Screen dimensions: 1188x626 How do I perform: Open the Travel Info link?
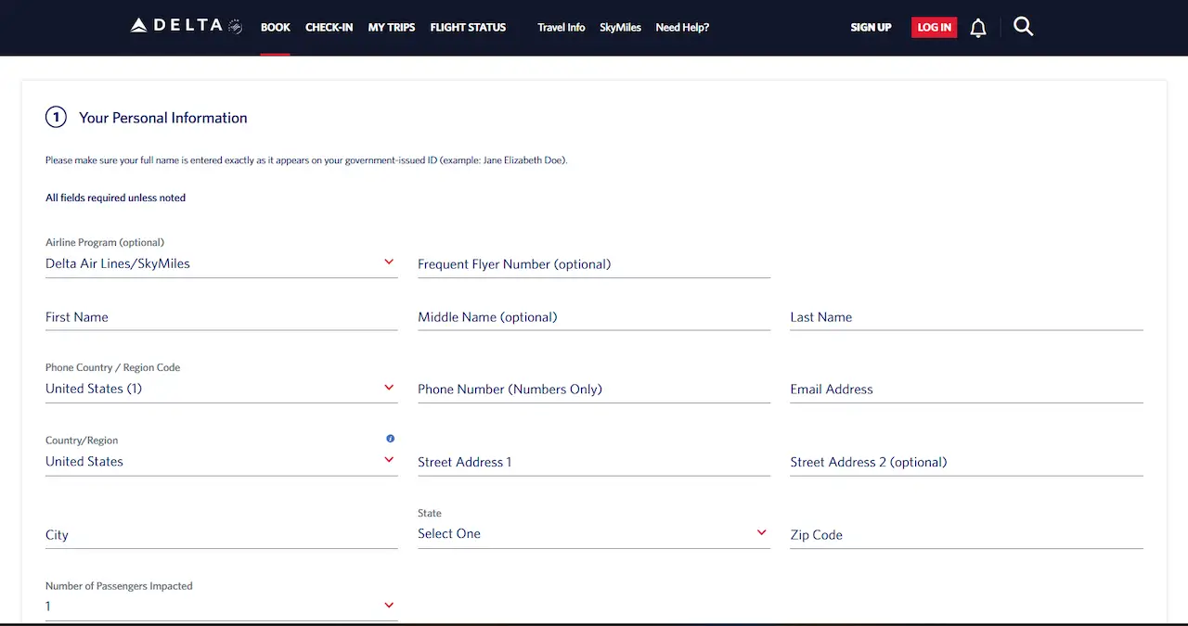pos(561,28)
